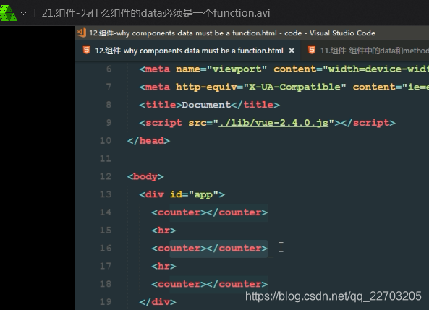Click the video title 21.组件 function.avi
This screenshot has width=429, height=310.
[x=156, y=13]
